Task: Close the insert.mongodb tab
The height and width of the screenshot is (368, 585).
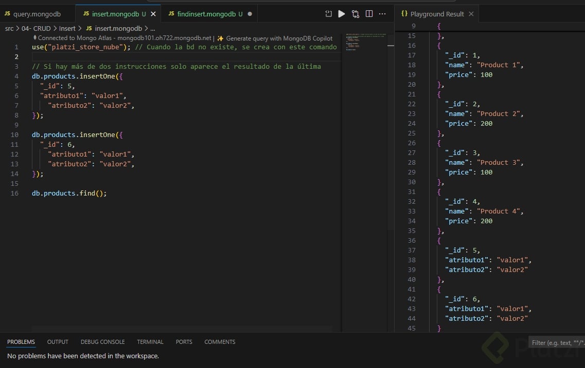Action: pyautogui.click(x=153, y=14)
